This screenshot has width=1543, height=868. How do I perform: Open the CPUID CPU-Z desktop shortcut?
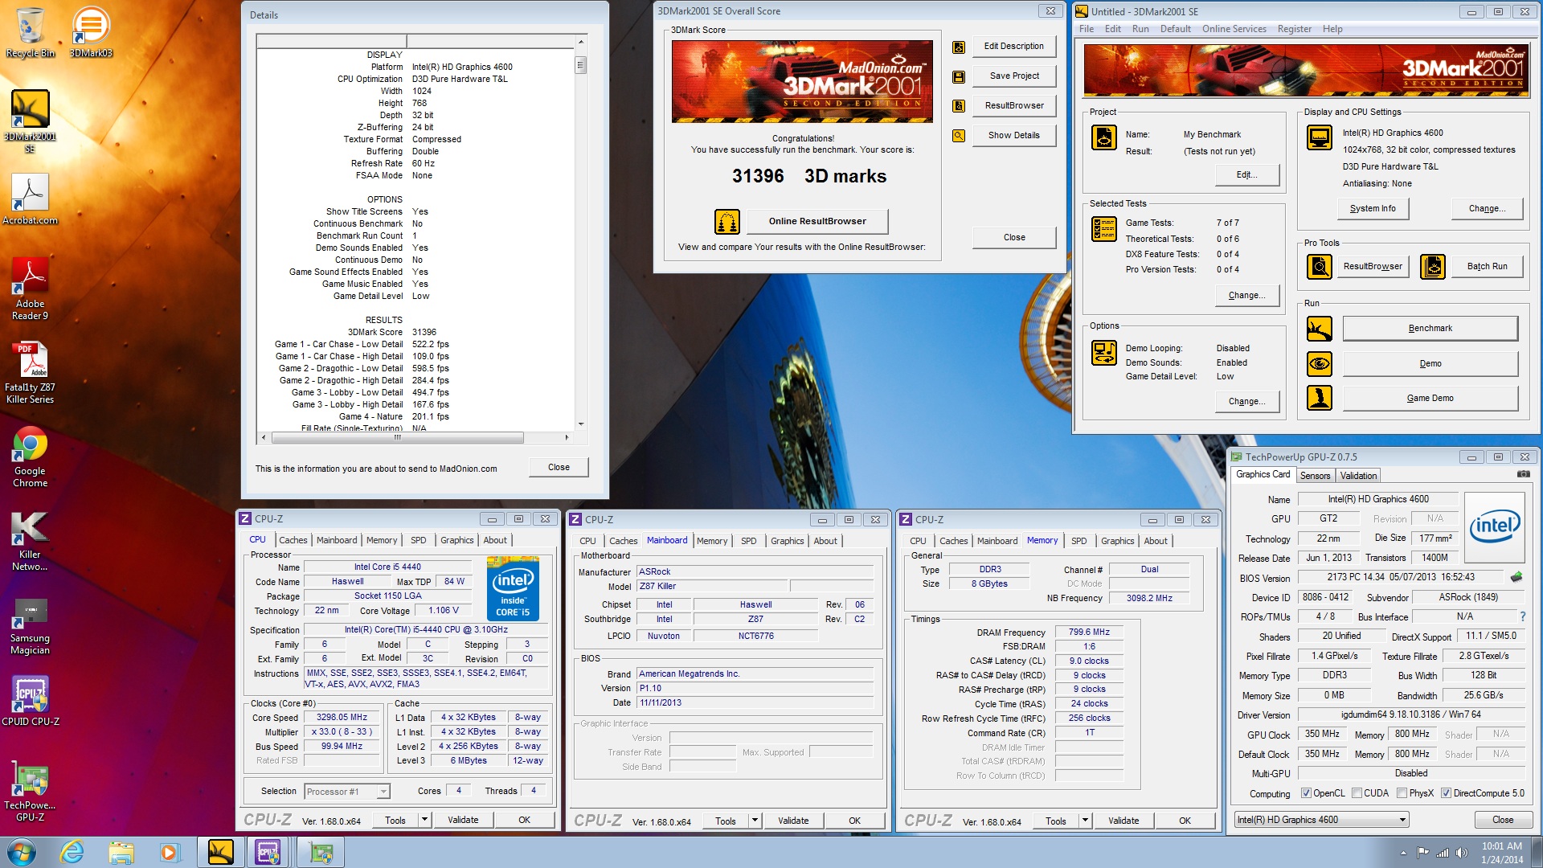coord(30,699)
